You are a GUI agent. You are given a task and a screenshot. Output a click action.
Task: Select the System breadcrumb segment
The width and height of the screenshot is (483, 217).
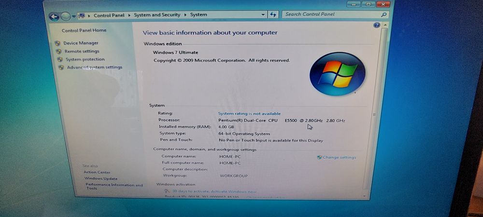click(x=199, y=14)
